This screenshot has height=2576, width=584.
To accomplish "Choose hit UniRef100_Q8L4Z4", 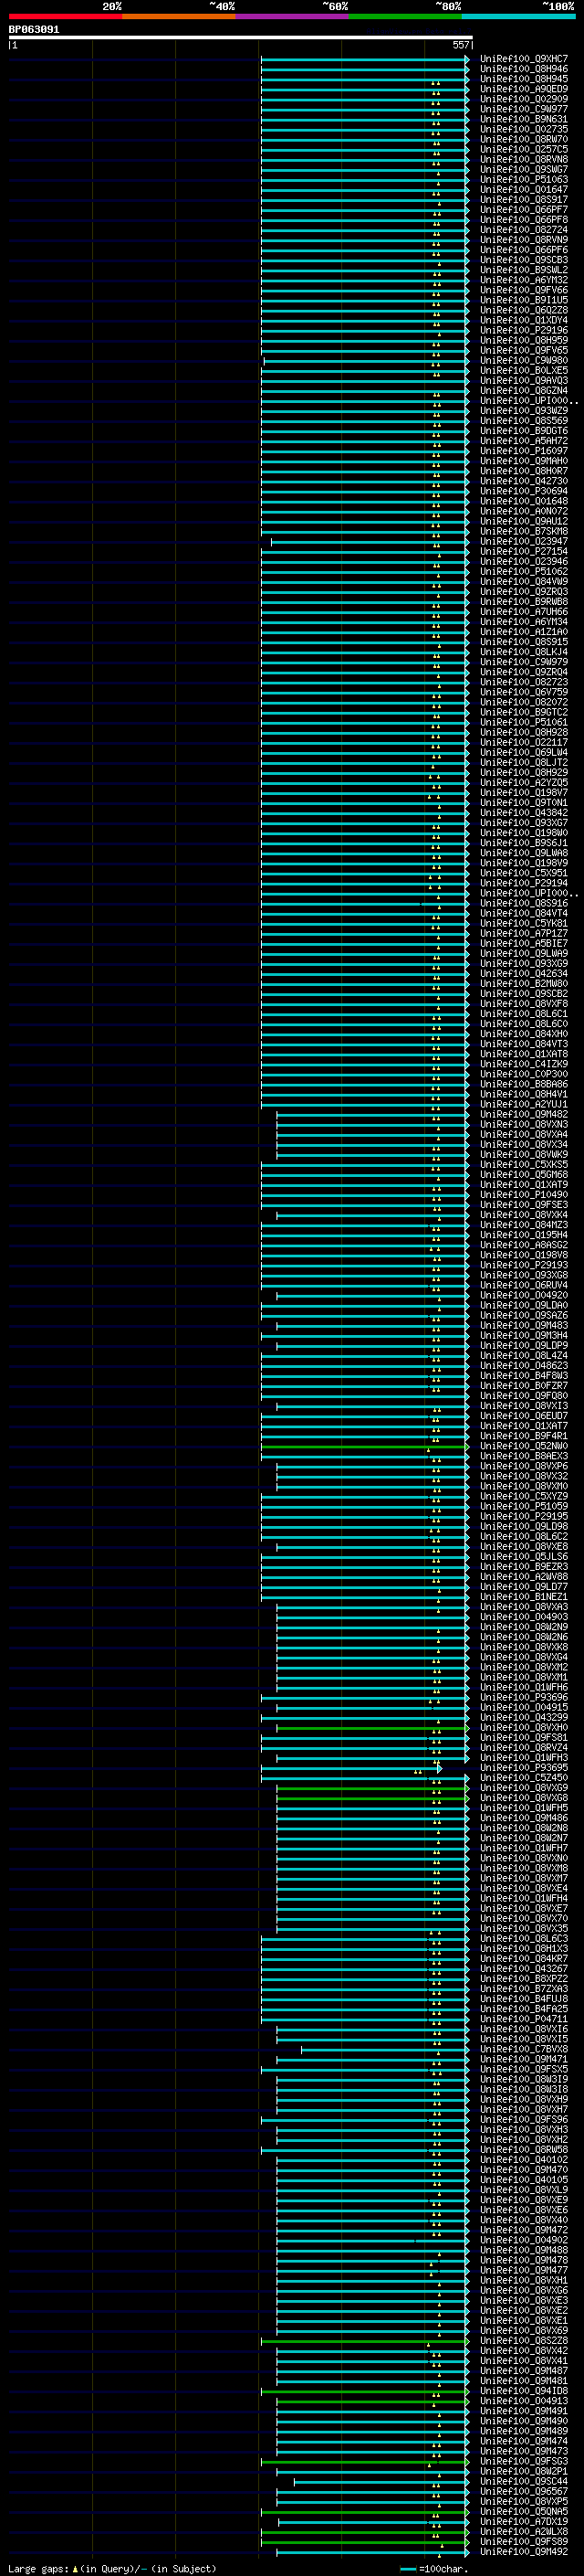I will tap(524, 1356).
